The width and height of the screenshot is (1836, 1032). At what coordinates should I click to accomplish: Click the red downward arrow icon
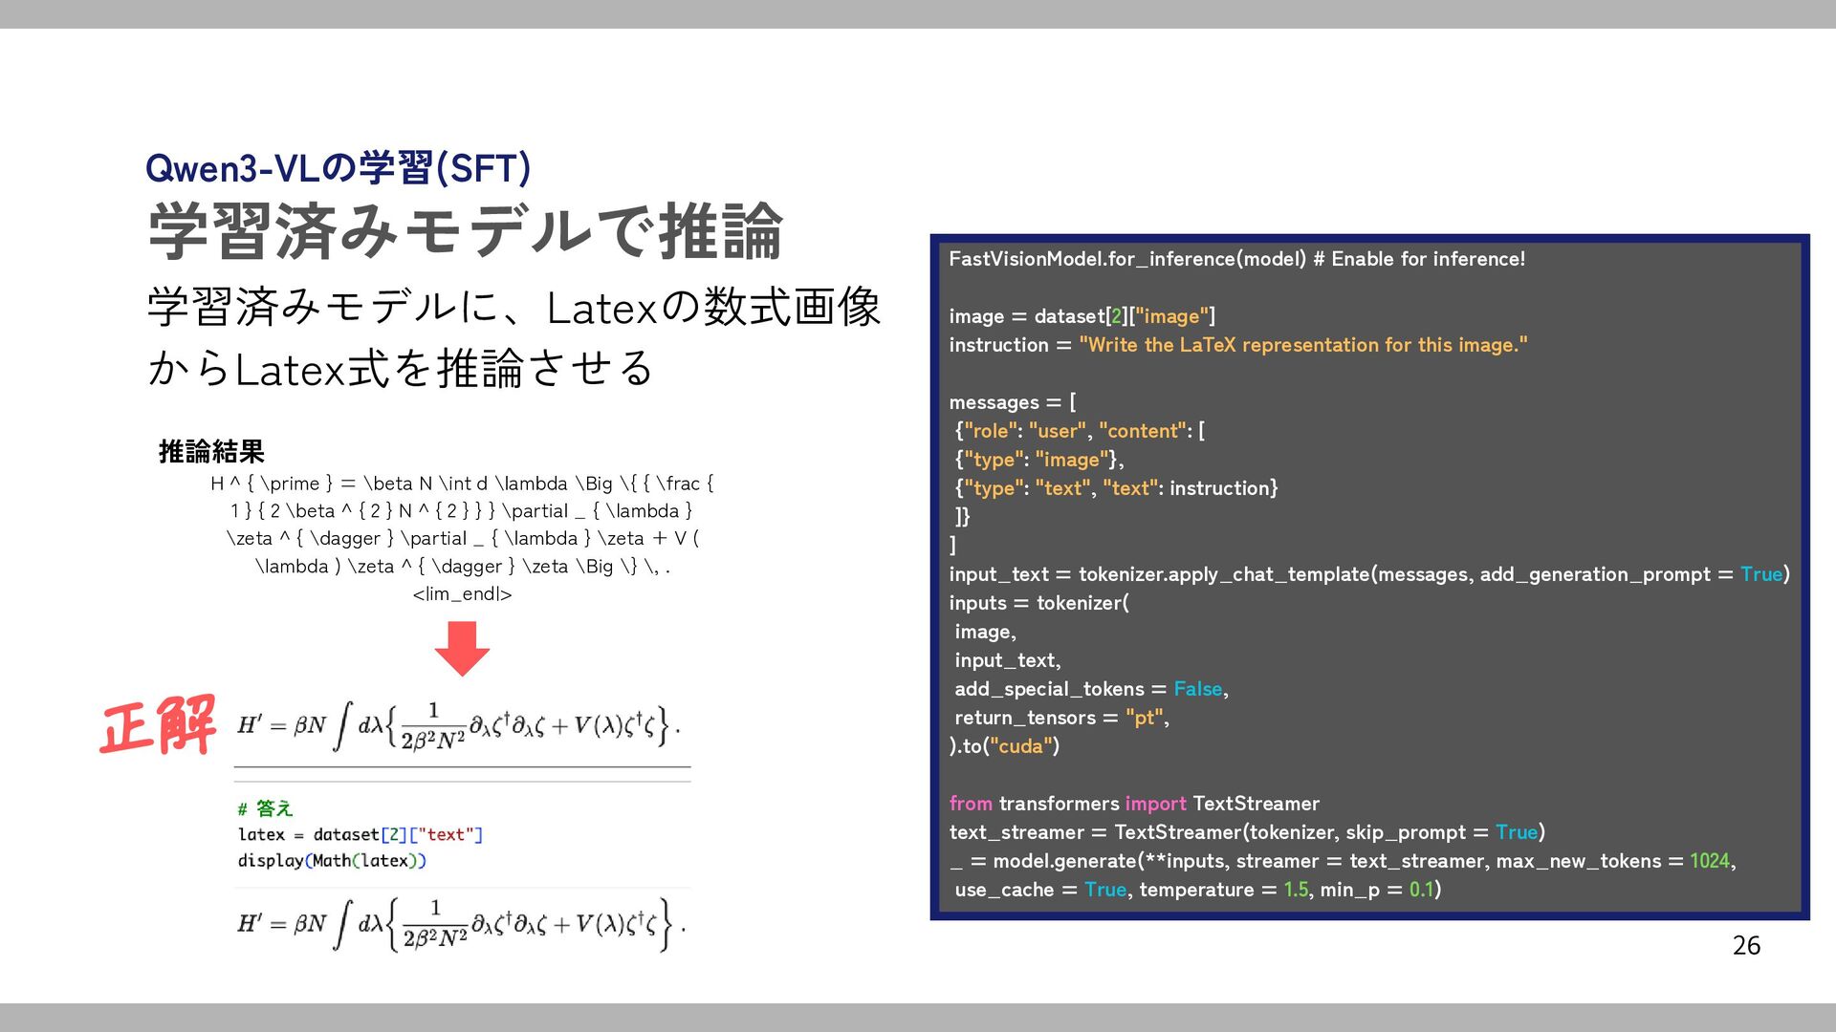(462, 649)
